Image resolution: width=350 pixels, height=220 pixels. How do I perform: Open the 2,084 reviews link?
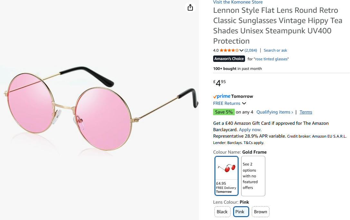(251, 50)
